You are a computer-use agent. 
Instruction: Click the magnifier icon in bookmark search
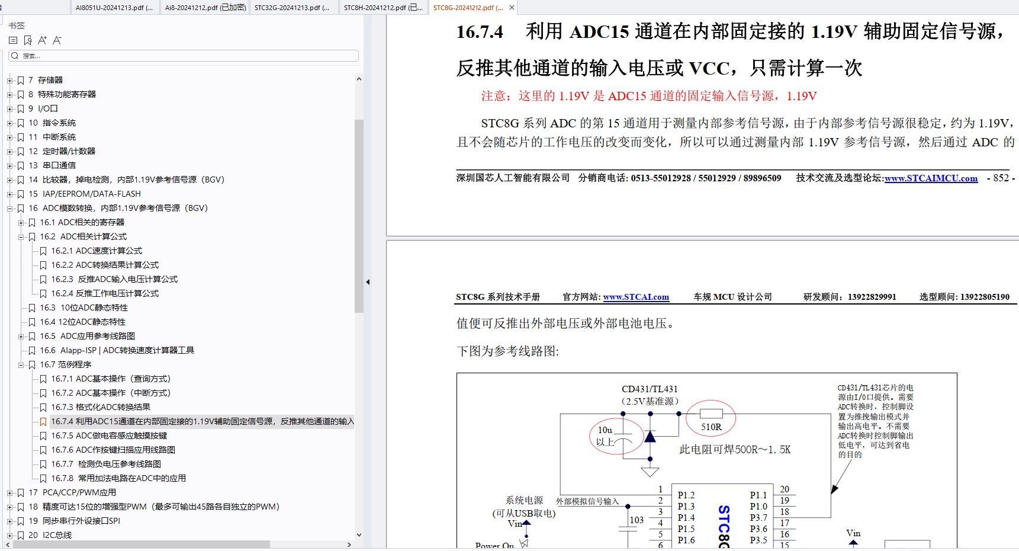(15, 56)
